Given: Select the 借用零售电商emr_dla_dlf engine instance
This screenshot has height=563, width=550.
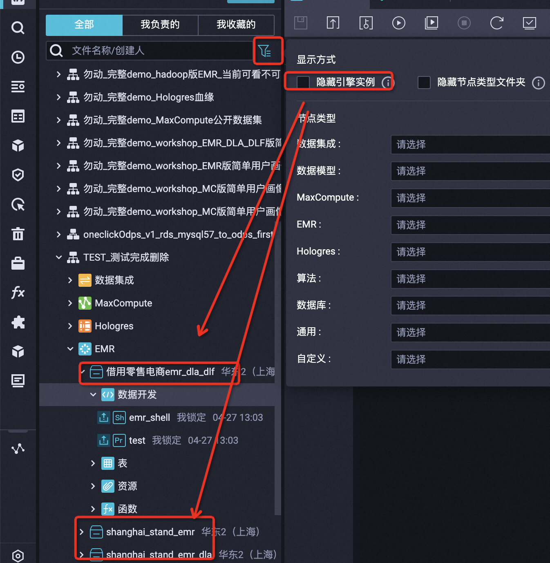Looking at the screenshot, I should (160, 372).
